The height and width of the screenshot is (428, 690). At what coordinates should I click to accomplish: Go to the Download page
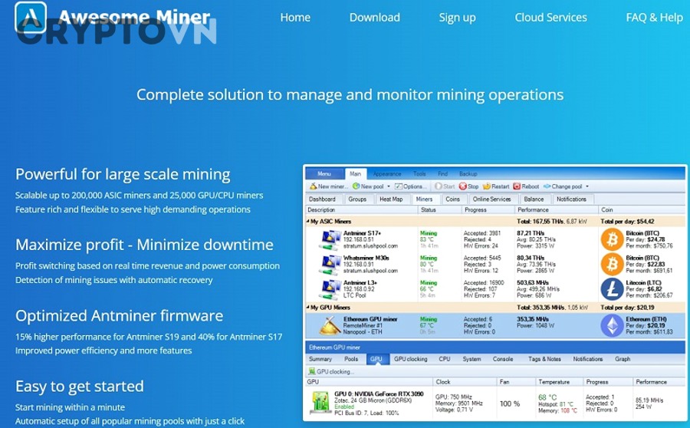374,18
